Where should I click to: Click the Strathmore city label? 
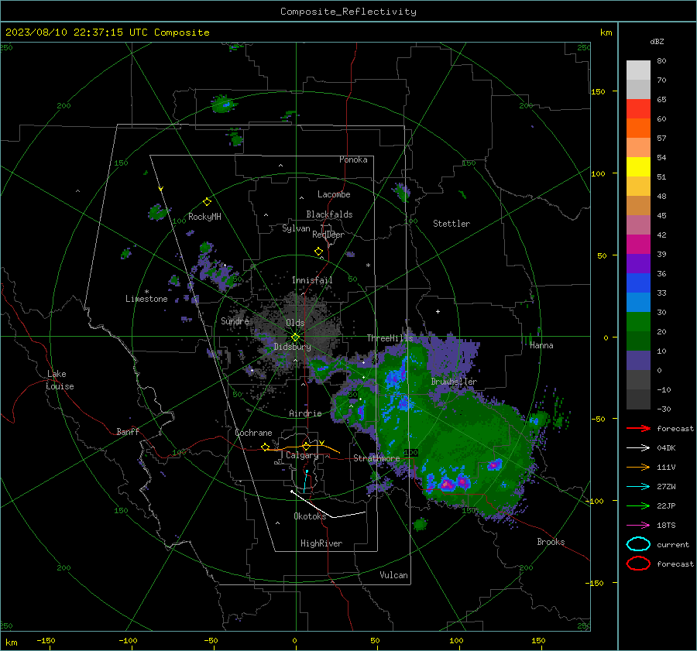click(376, 458)
